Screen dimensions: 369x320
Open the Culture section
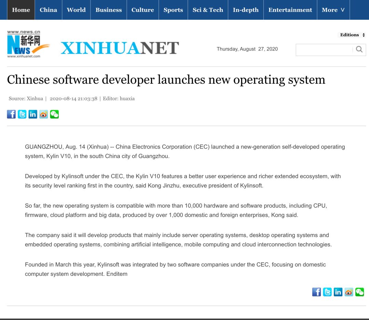(142, 10)
